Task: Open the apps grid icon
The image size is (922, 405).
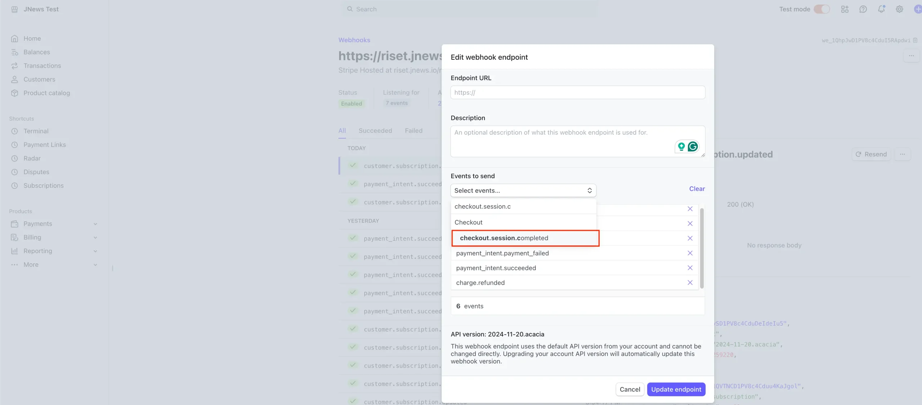Action: 845,9
